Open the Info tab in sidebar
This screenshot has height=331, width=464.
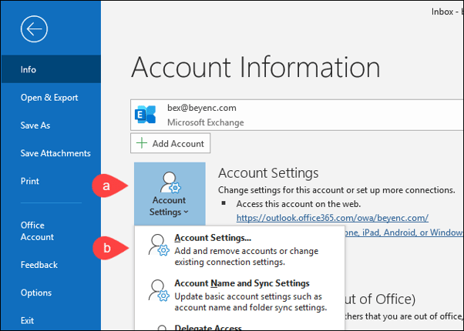coord(51,69)
